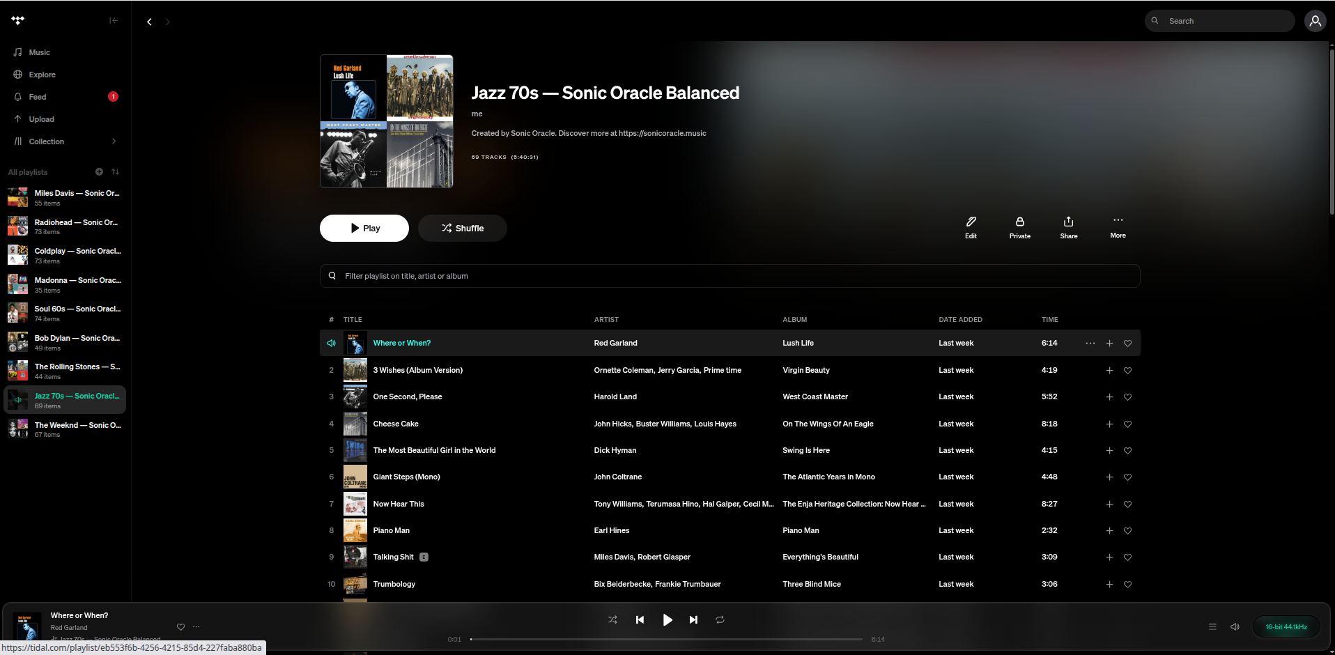
Task: Click the now playing album thumbnail
Action: (27, 626)
